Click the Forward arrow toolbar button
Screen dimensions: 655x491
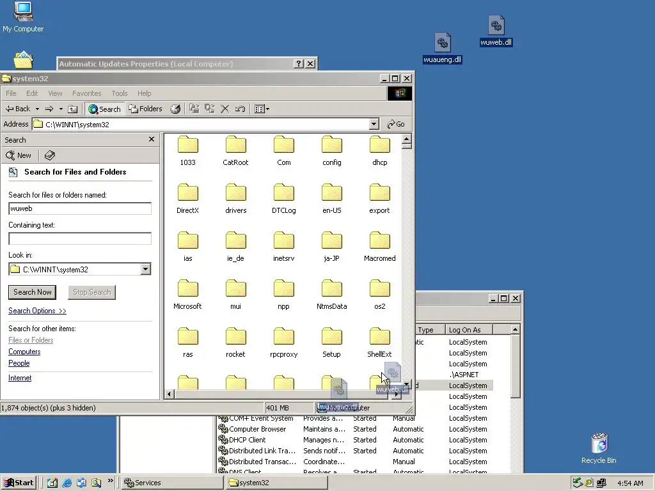click(49, 109)
